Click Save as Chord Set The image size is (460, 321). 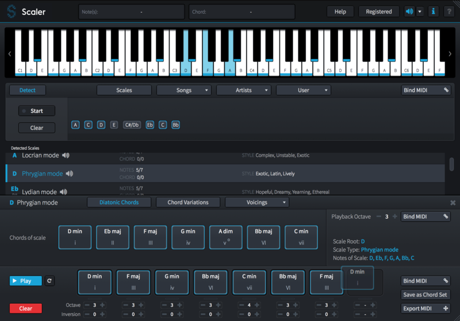pyautogui.click(x=426, y=295)
